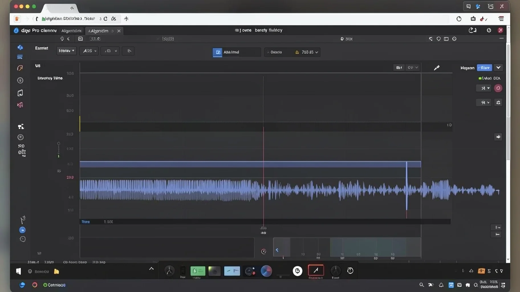Open the blue stacked-lines panel in sidebar
This screenshot has height=292, width=520.
click(x=20, y=57)
